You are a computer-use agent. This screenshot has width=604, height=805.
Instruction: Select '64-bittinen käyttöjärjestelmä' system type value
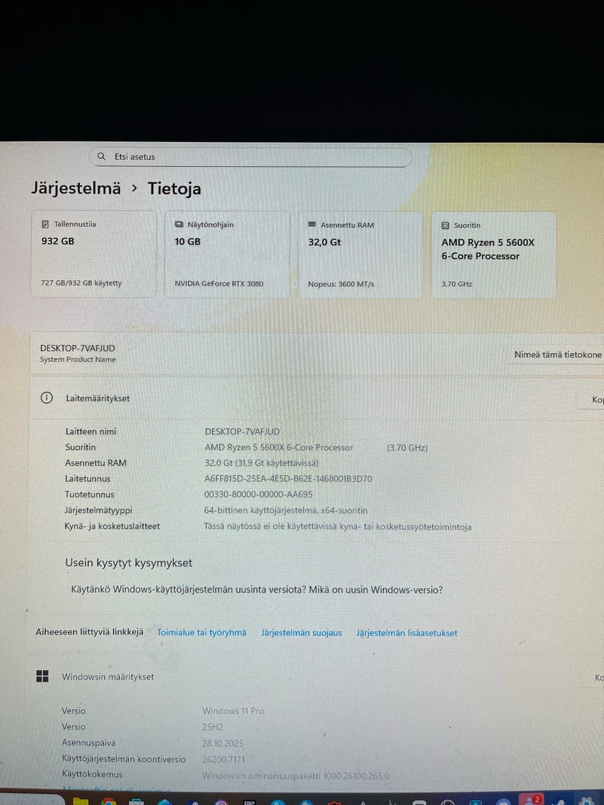[286, 510]
